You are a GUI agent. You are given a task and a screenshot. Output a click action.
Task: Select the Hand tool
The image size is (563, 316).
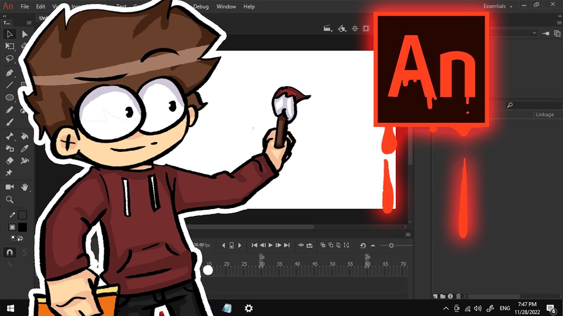[x=25, y=187]
